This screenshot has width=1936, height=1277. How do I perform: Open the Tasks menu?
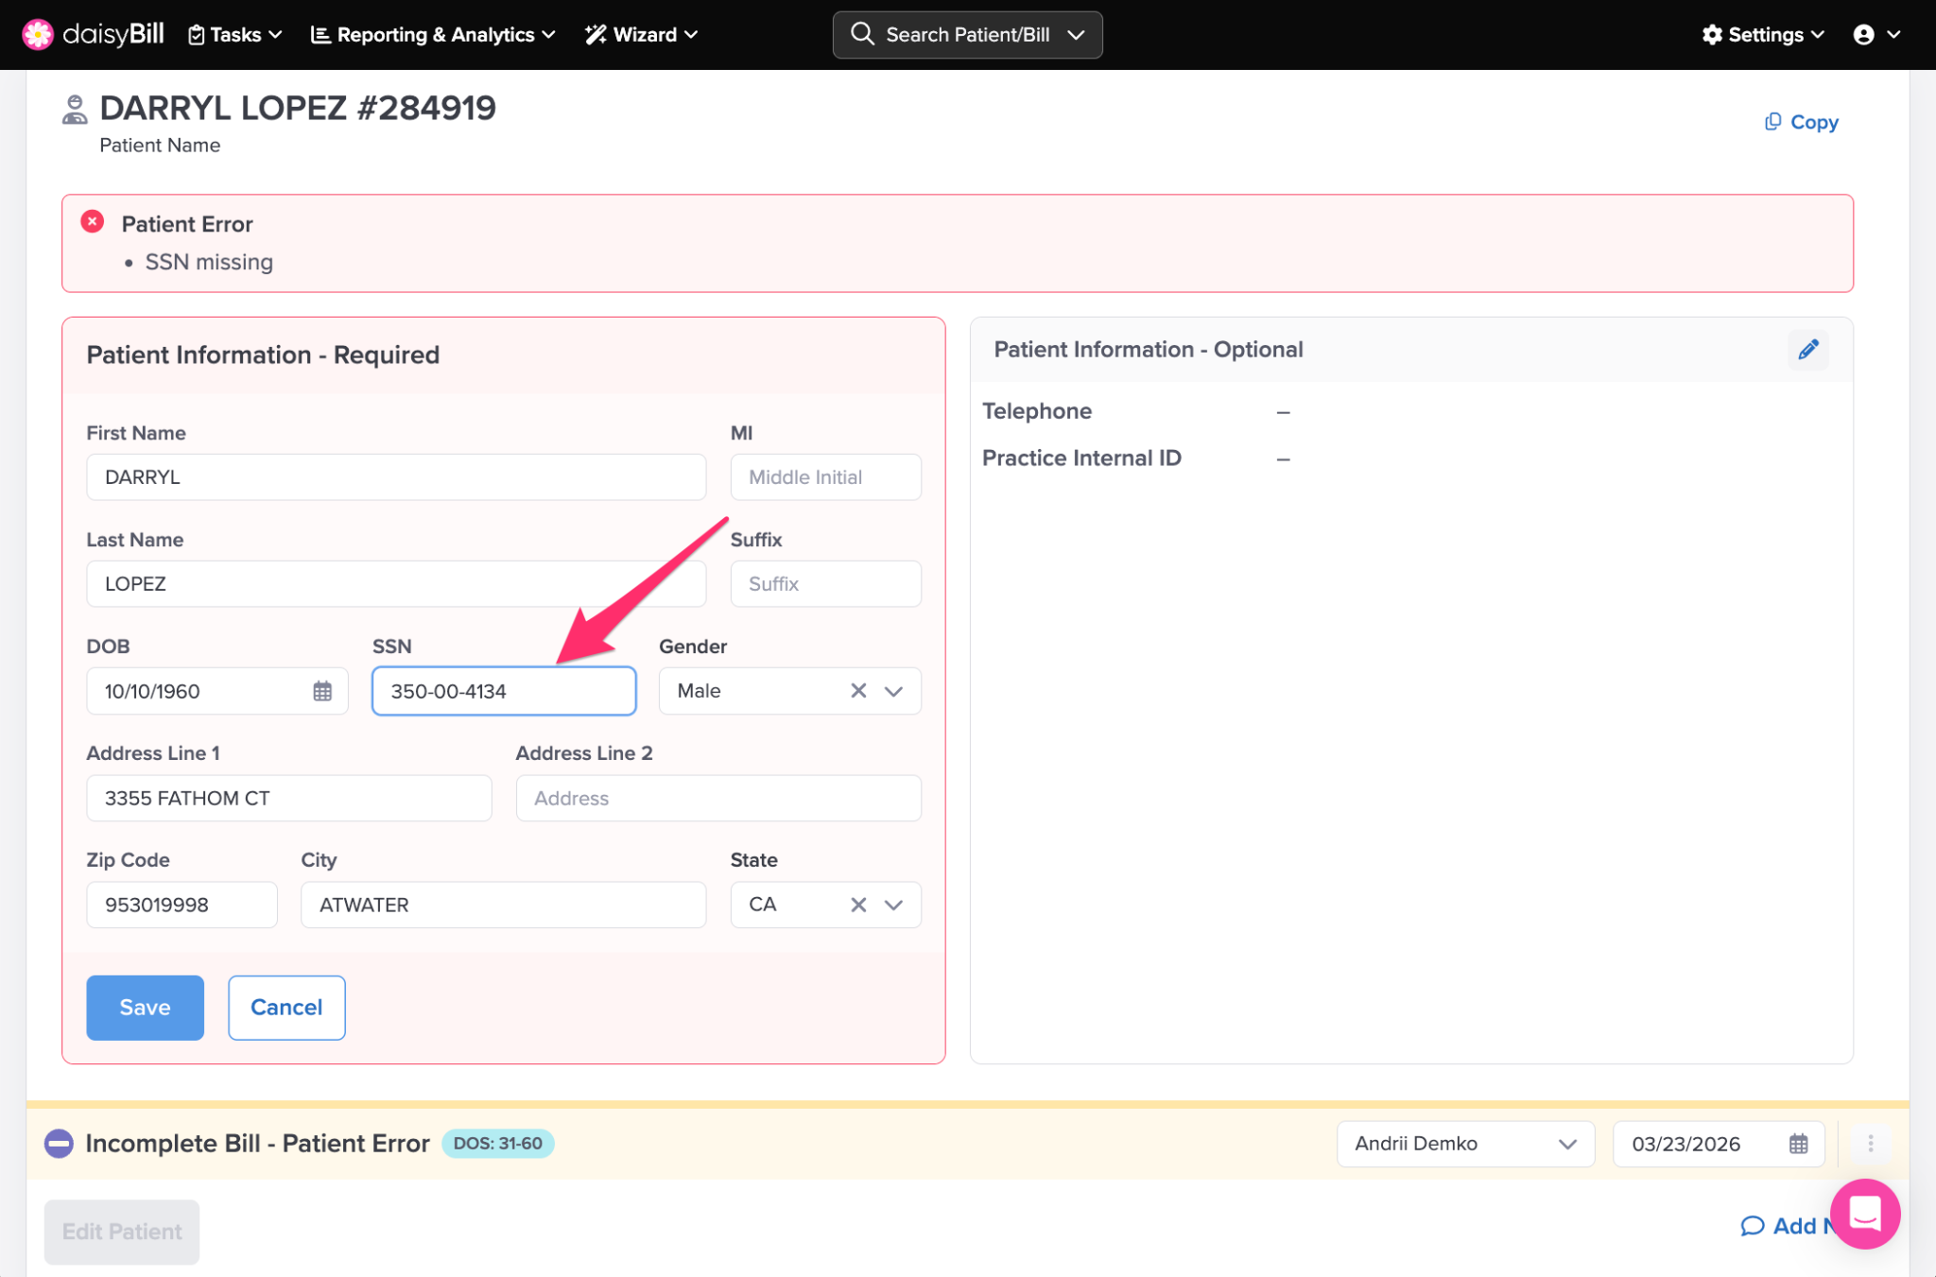pos(235,35)
